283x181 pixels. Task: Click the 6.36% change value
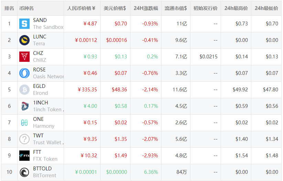click(x=151, y=172)
